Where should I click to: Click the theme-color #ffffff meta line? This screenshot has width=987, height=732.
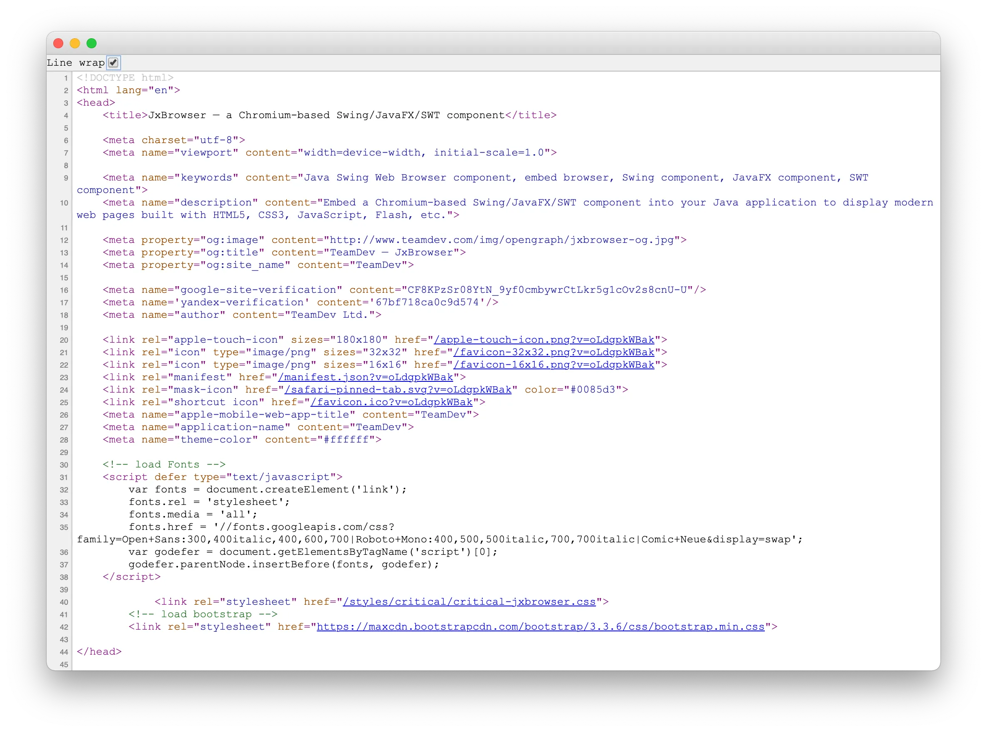pyautogui.click(x=242, y=440)
